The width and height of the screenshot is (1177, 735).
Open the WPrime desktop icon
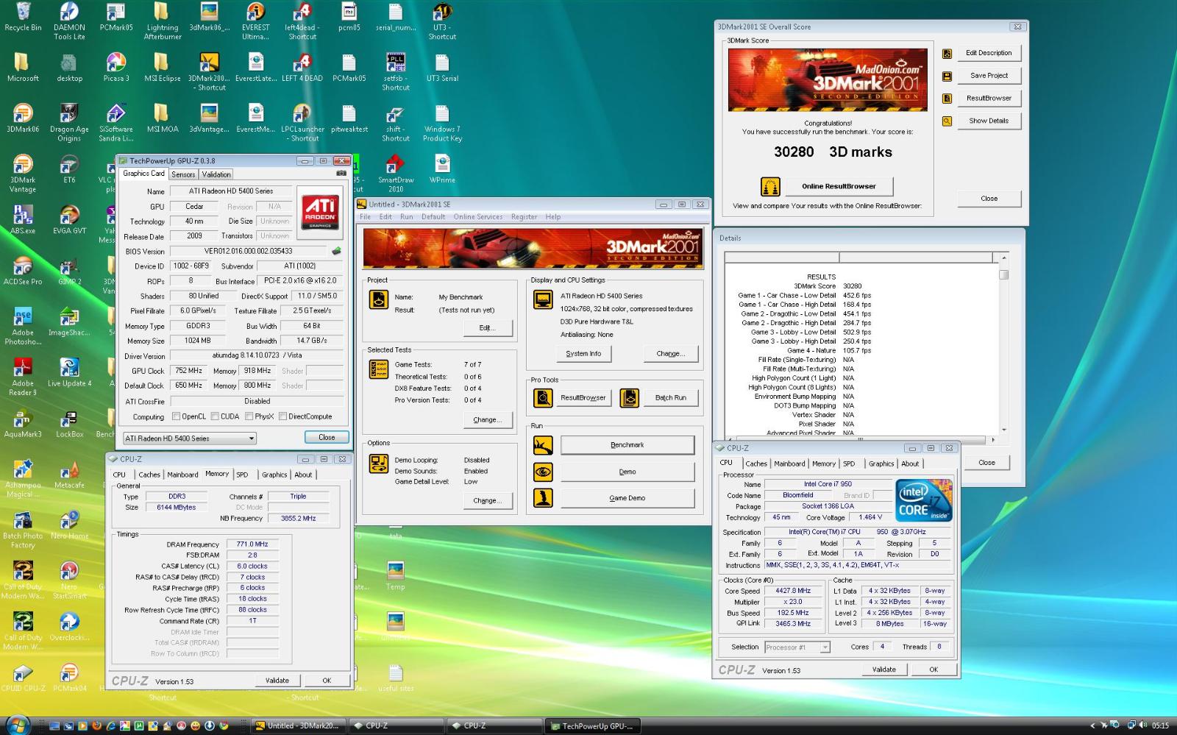442,169
